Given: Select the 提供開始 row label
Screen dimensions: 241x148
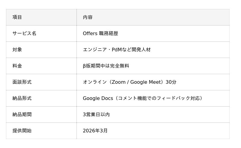Looking at the screenshot, I should tap(22, 131).
